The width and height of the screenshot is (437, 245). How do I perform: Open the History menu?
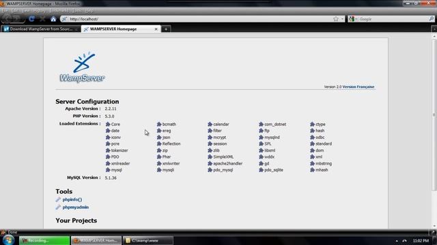(39, 11)
